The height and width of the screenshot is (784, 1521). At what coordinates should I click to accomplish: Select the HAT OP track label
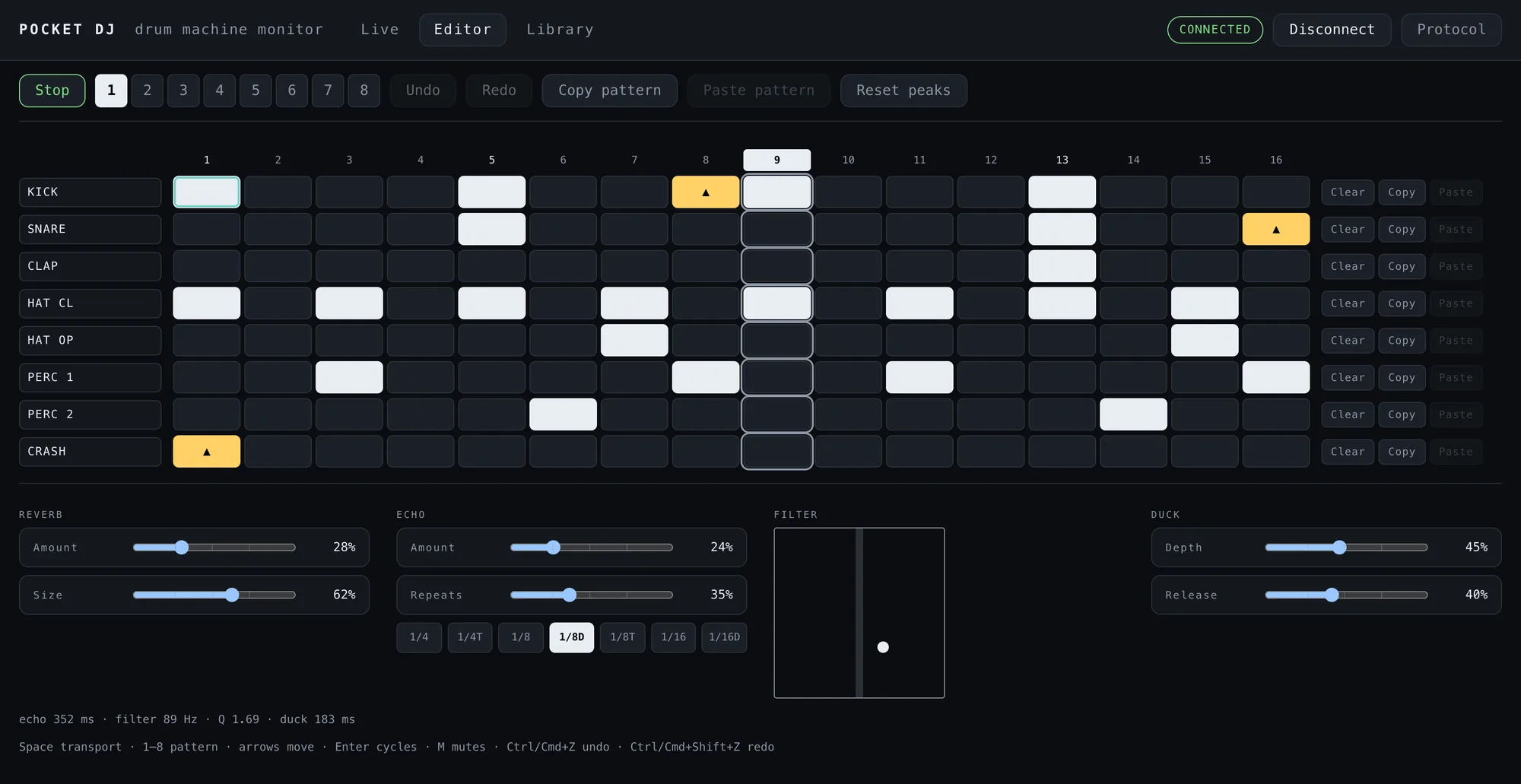(x=90, y=341)
